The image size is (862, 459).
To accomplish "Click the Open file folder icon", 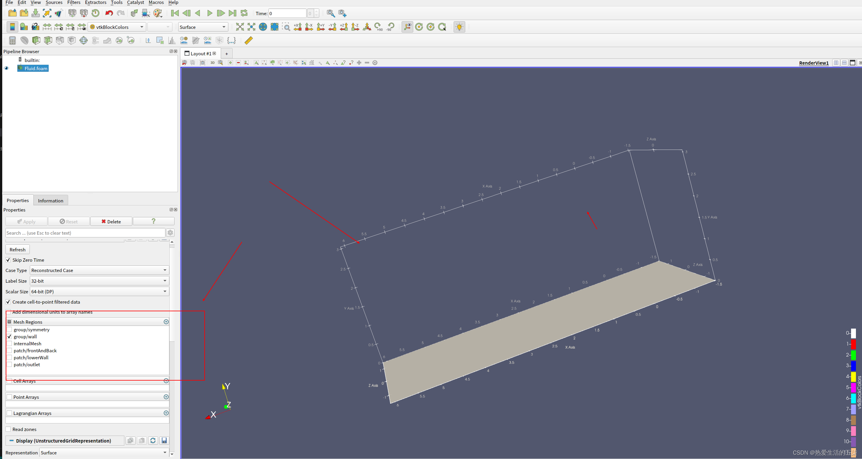I will click(x=12, y=13).
